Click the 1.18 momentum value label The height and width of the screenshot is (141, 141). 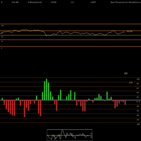pos(131,83)
